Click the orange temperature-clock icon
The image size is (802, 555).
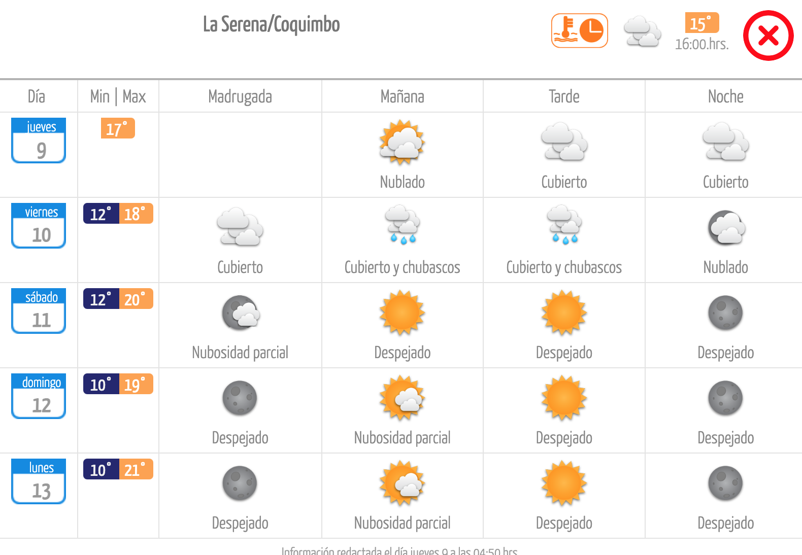580,31
